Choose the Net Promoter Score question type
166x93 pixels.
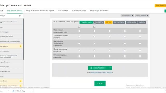[x=11, y=56]
